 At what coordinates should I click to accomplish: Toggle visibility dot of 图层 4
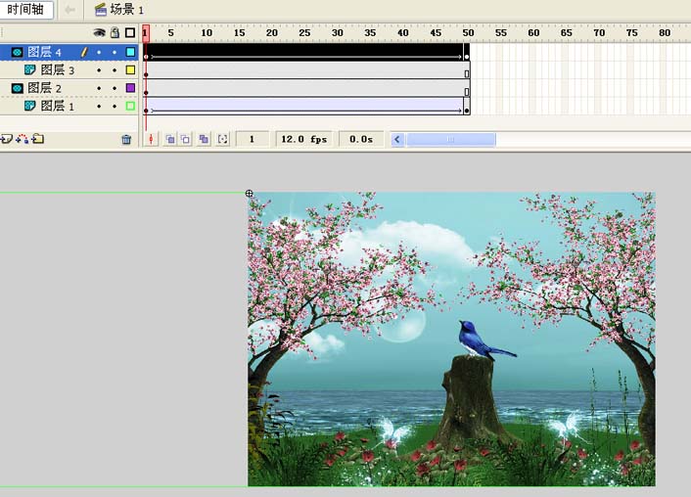pyautogui.click(x=99, y=53)
